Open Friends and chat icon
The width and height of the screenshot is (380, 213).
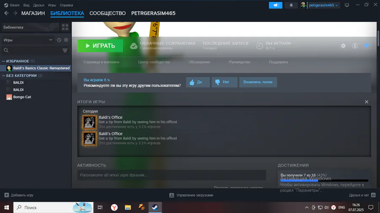373,195
